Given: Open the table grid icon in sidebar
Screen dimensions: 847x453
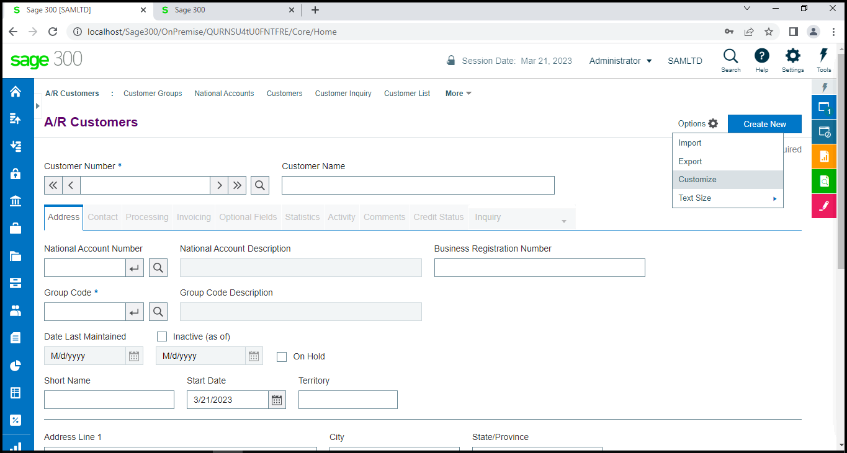Looking at the screenshot, I should pos(16,393).
